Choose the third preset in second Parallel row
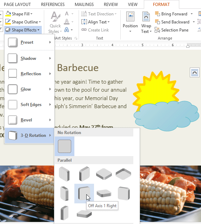 tap(104, 194)
